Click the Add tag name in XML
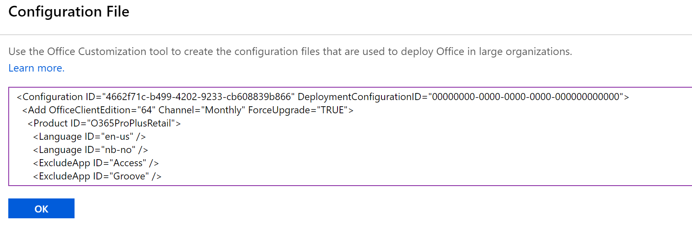 tap(37, 110)
